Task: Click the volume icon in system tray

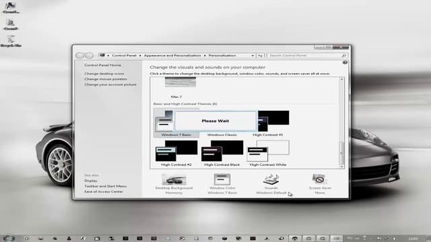Action: 395,239
